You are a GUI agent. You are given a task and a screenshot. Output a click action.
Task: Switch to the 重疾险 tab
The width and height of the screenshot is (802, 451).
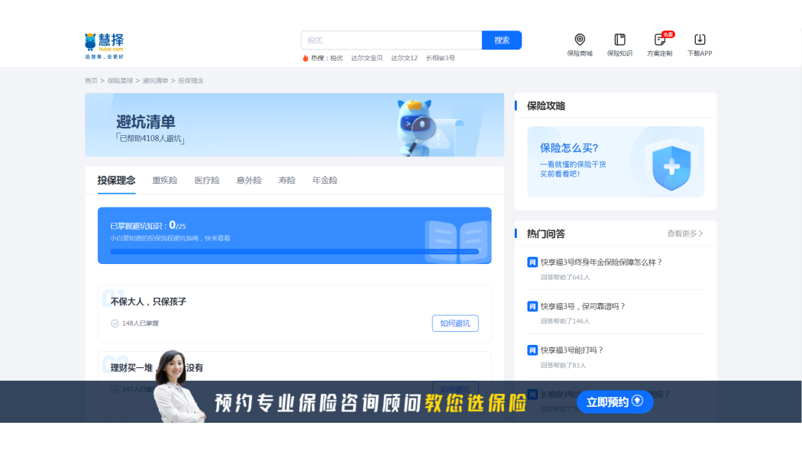[165, 180]
